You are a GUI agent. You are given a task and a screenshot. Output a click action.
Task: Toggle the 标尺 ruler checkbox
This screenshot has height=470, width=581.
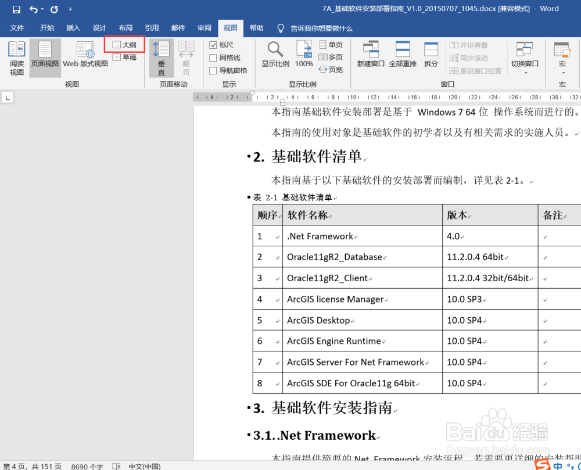click(x=213, y=45)
